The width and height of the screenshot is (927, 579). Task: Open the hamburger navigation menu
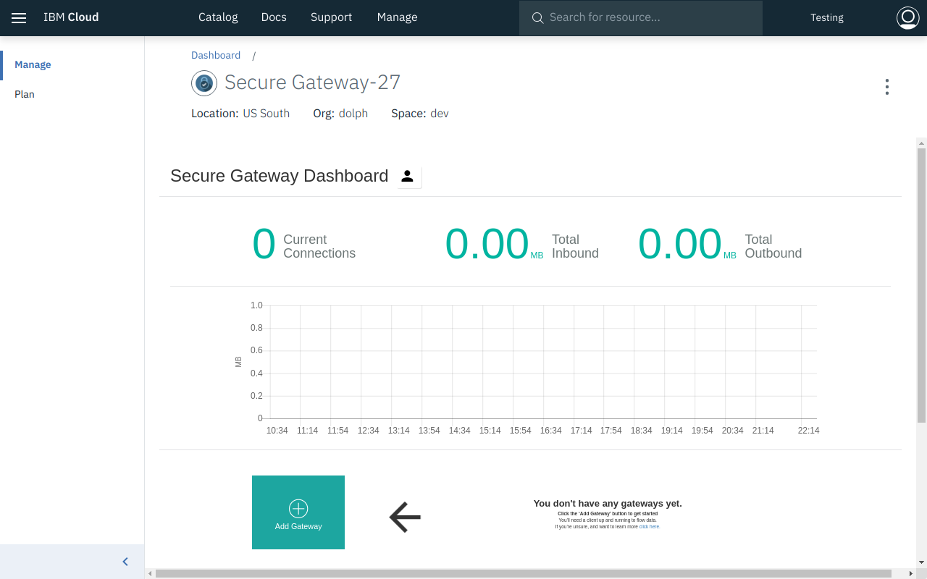[19, 18]
